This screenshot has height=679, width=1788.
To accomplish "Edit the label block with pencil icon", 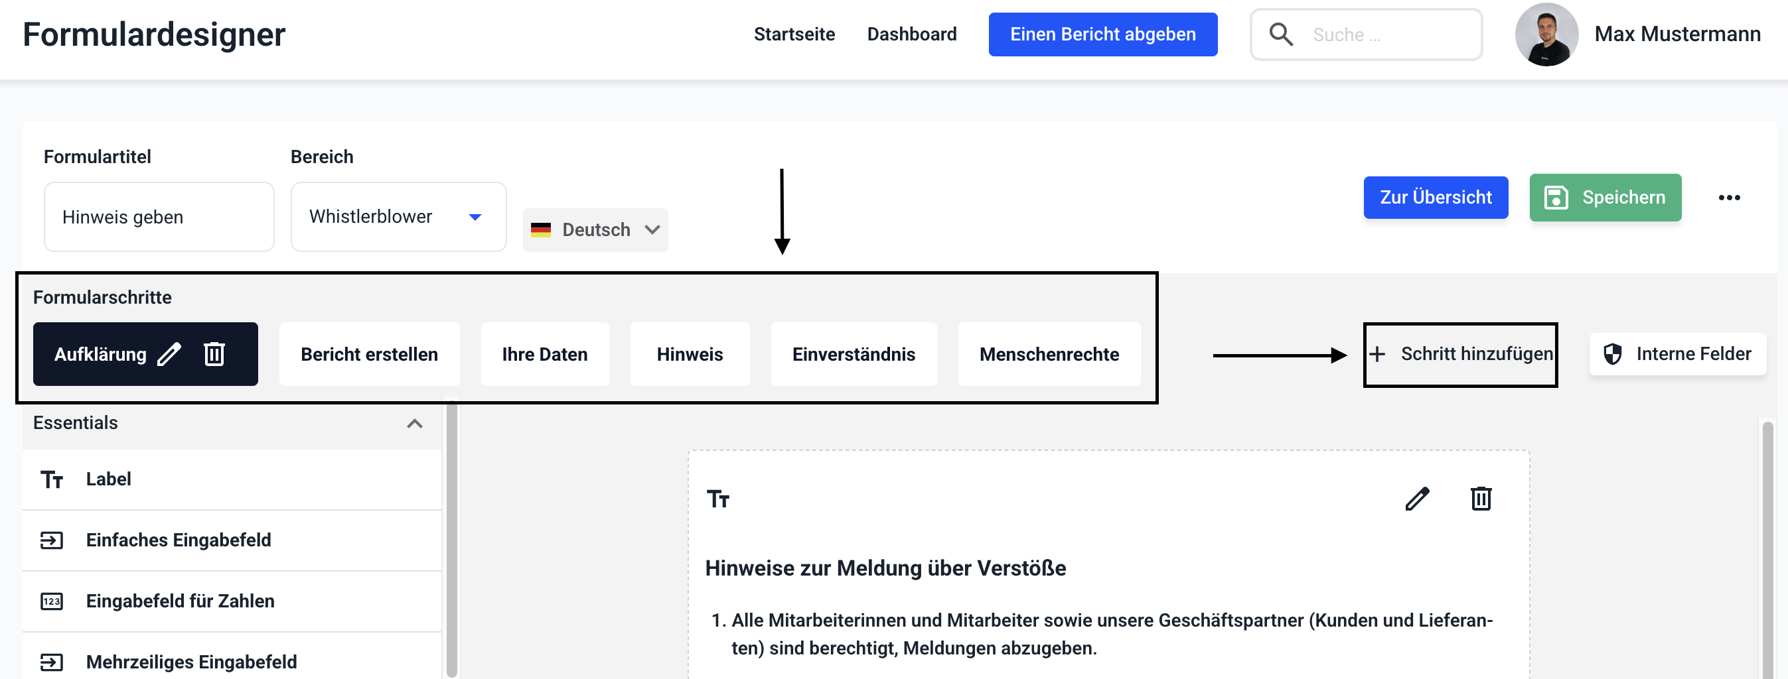I will tap(1416, 499).
